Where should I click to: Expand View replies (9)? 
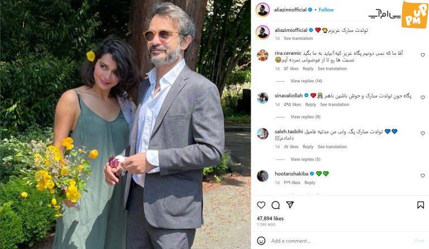point(306,117)
